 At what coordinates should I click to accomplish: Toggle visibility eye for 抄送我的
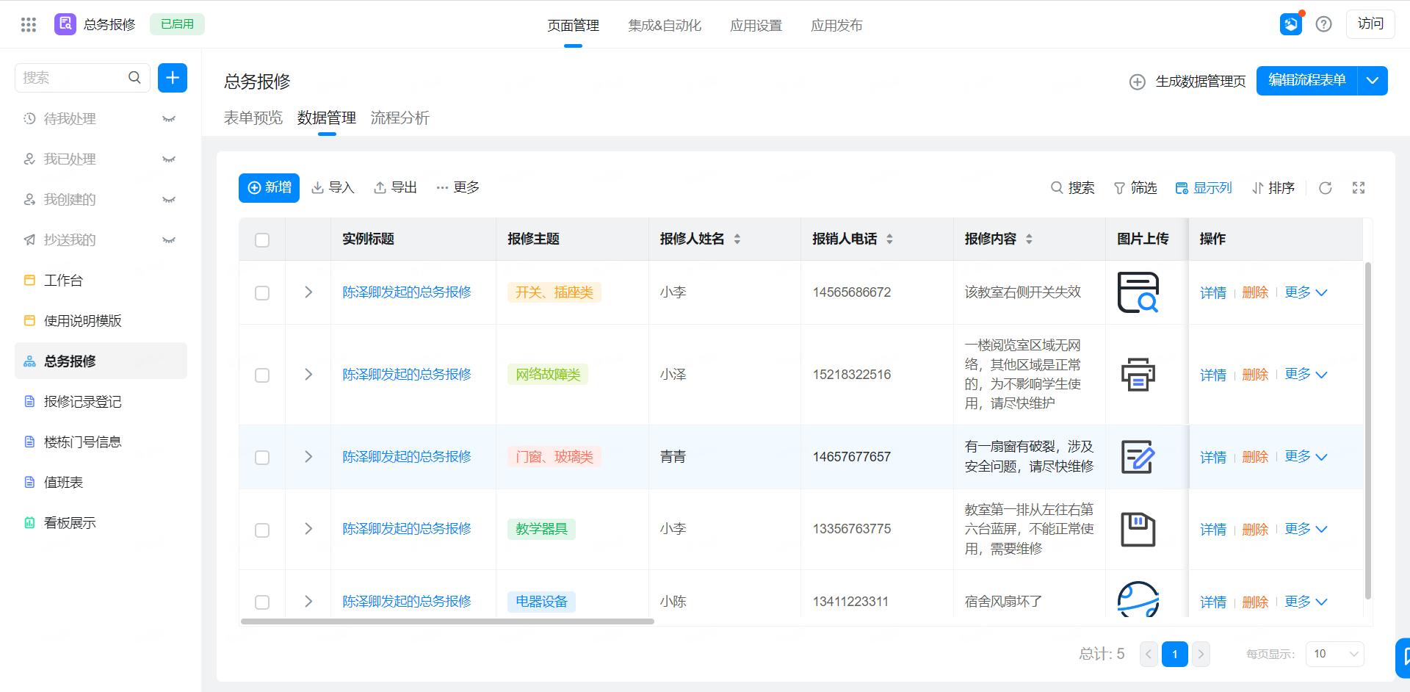click(169, 239)
